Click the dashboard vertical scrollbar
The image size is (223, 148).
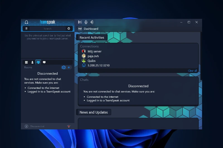(x=201, y=57)
